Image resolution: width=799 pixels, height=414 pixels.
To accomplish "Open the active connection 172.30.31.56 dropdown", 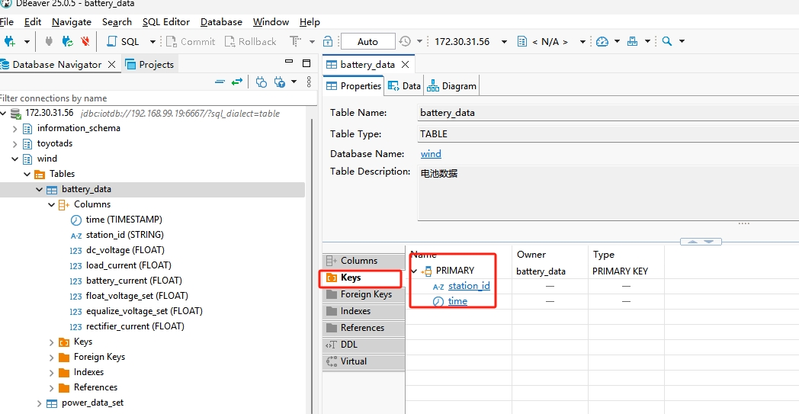I will 462,41.
